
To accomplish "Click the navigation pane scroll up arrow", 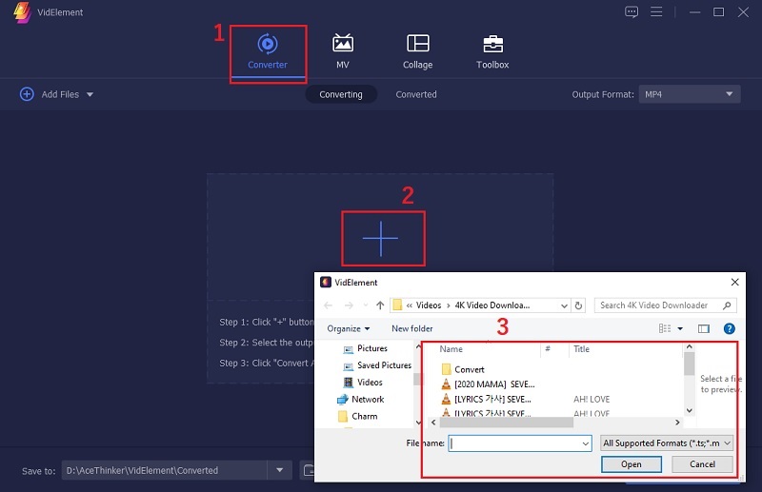I will click(x=418, y=347).
